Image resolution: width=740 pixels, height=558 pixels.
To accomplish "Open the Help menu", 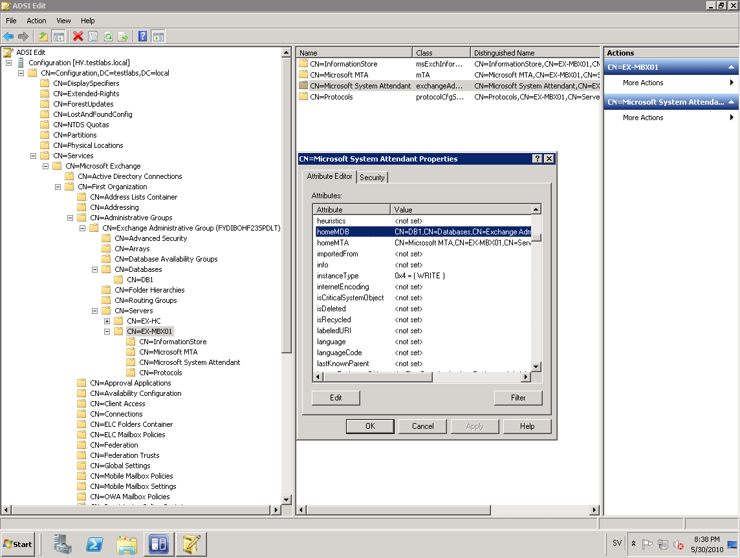I will pyautogui.click(x=88, y=21).
